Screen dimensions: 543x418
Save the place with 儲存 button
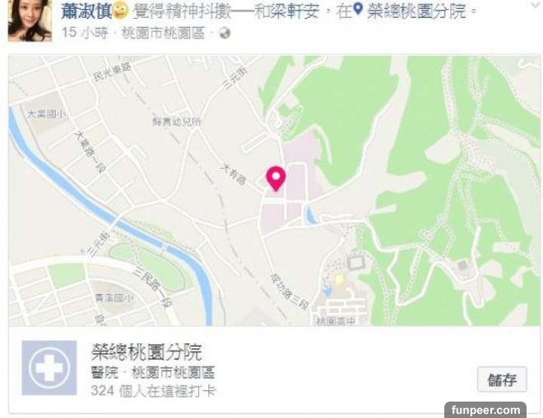pos(502,379)
